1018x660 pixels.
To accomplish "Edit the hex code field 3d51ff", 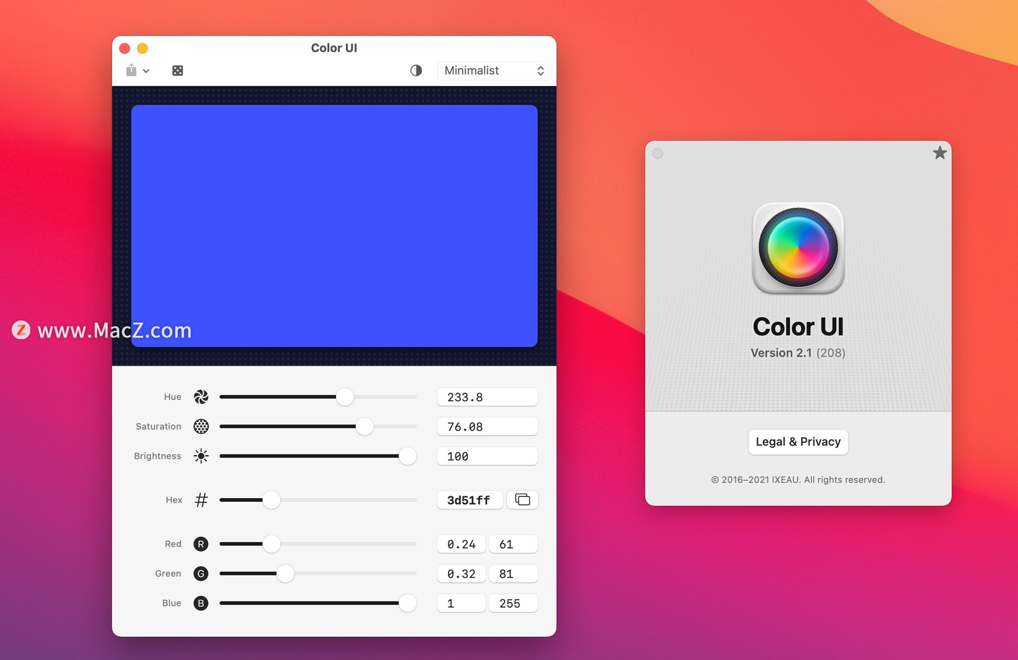I will [470, 500].
